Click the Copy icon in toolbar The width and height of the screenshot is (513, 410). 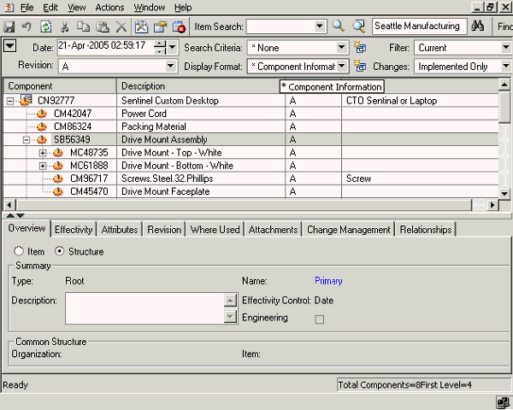click(83, 26)
